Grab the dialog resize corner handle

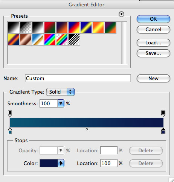pos(171,180)
